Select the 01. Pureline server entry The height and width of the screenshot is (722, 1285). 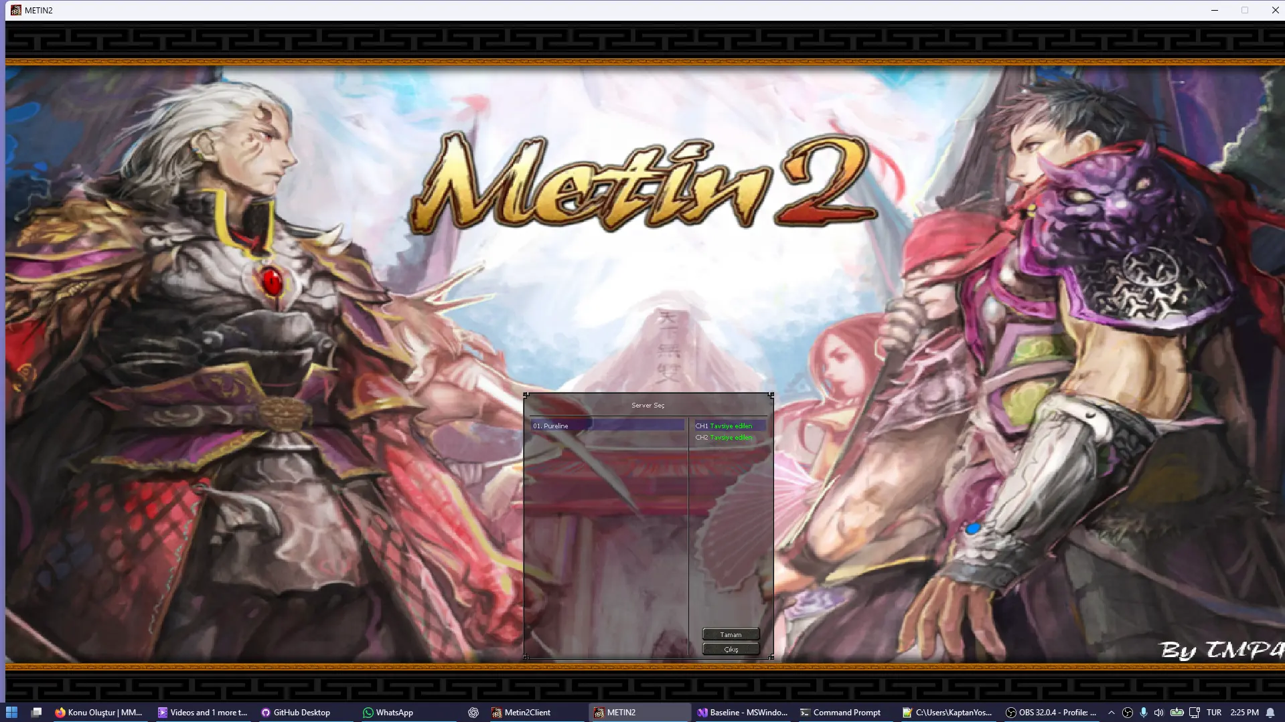tap(607, 426)
